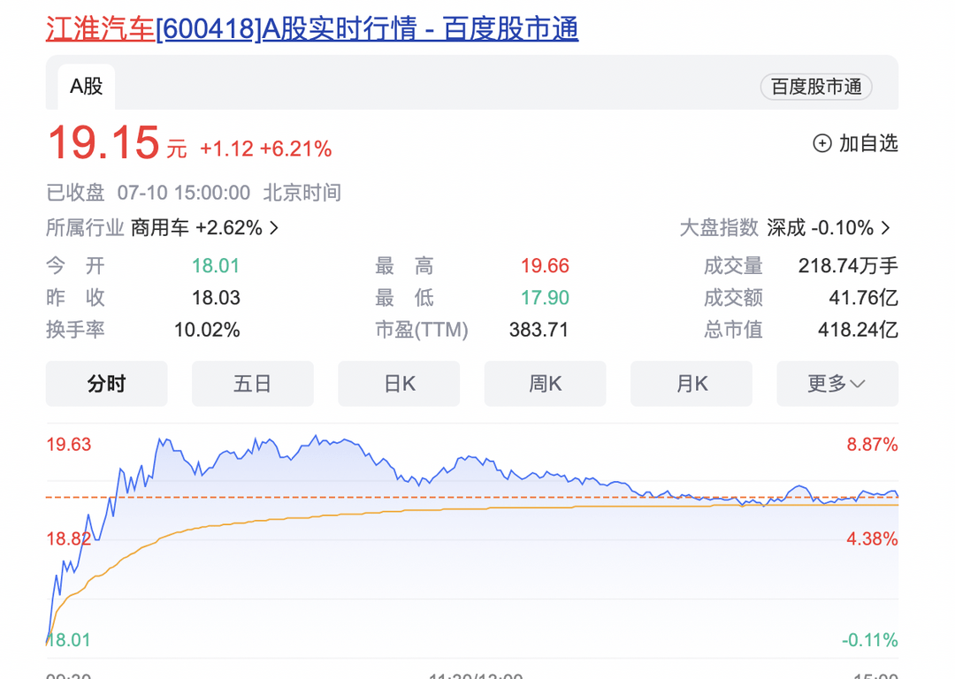955x679 pixels.
Task: Click the highest blue price peak on chart
Action: point(316,436)
